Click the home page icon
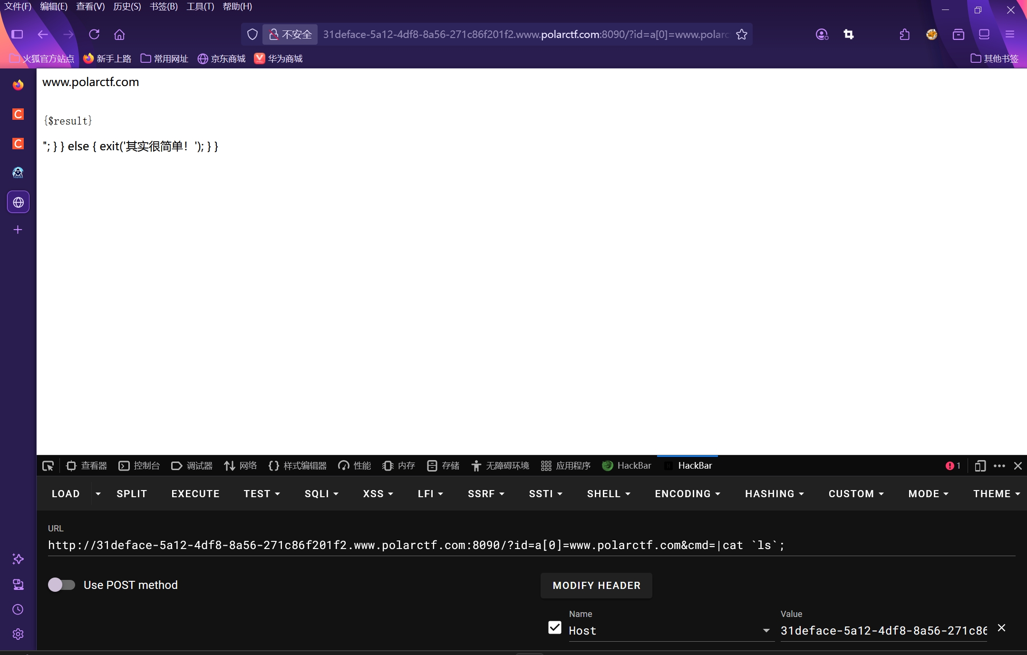This screenshot has height=655, width=1027. (x=119, y=34)
